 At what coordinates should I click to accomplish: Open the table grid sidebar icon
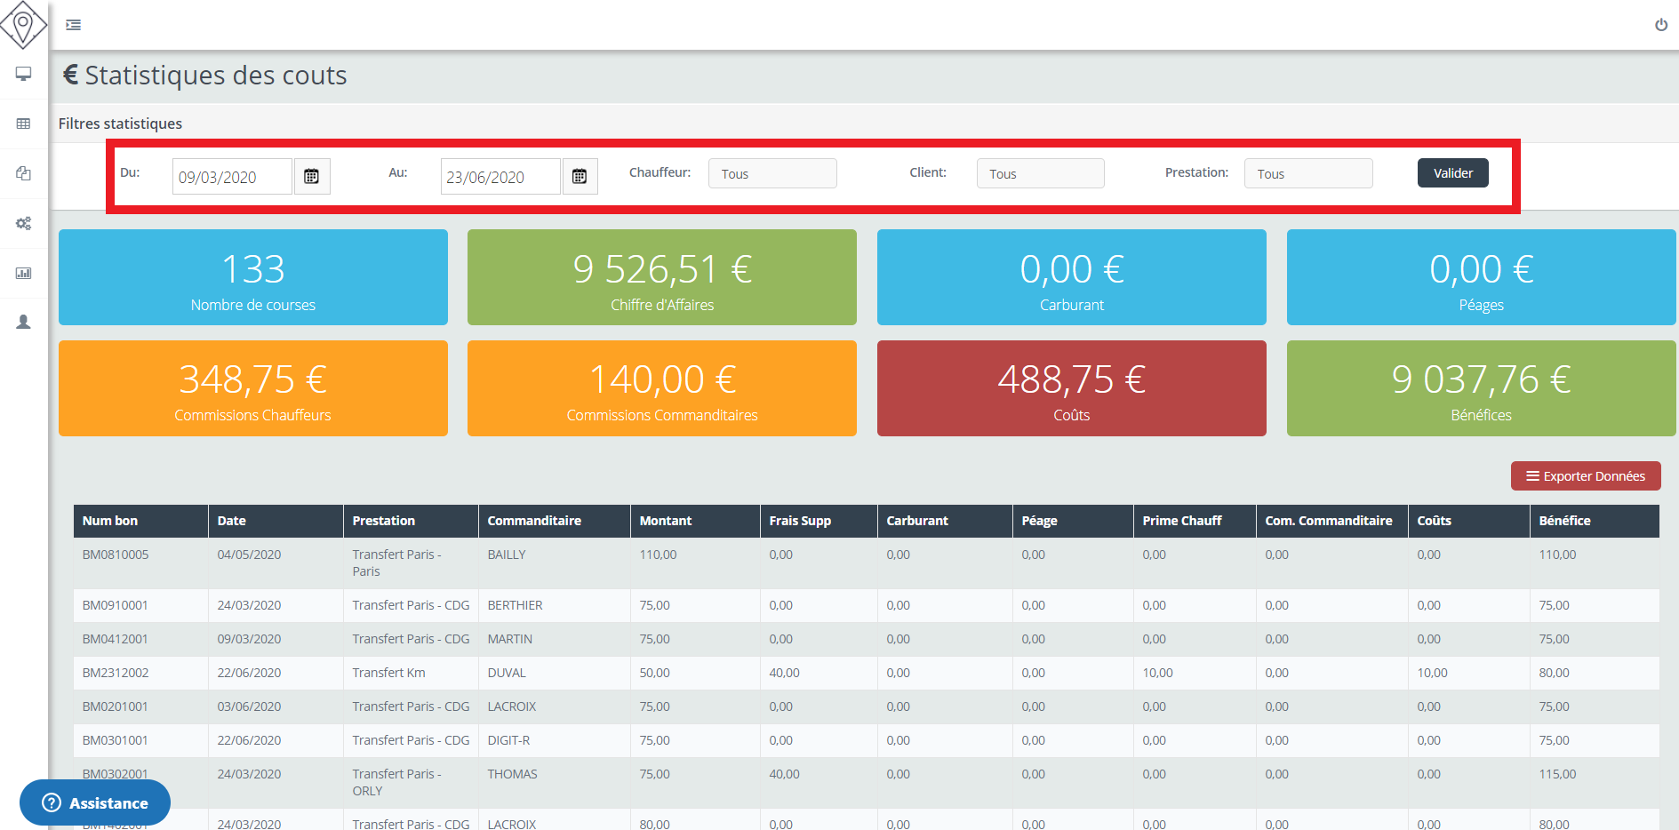point(24,124)
